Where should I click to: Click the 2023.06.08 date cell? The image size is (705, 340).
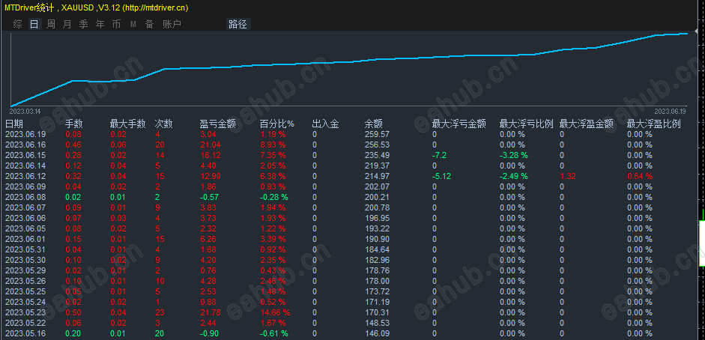(x=25, y=197)
